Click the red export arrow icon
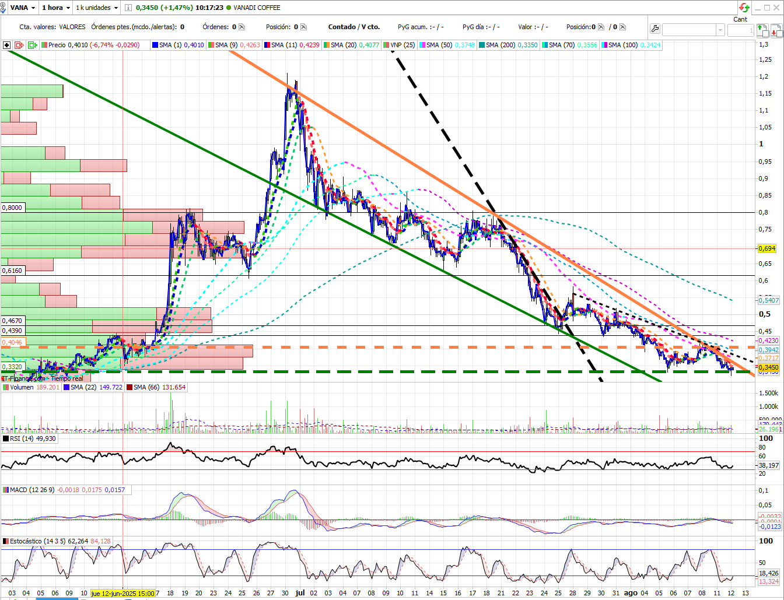784x600 pixels. tap(19, 45)
